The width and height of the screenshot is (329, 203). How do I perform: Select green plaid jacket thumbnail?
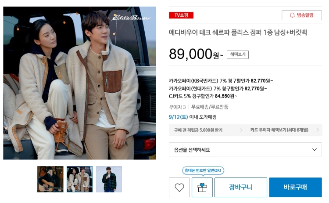109,179
